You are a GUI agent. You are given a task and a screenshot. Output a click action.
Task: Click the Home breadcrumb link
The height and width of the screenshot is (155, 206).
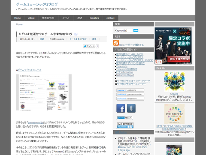pos(19,24)
